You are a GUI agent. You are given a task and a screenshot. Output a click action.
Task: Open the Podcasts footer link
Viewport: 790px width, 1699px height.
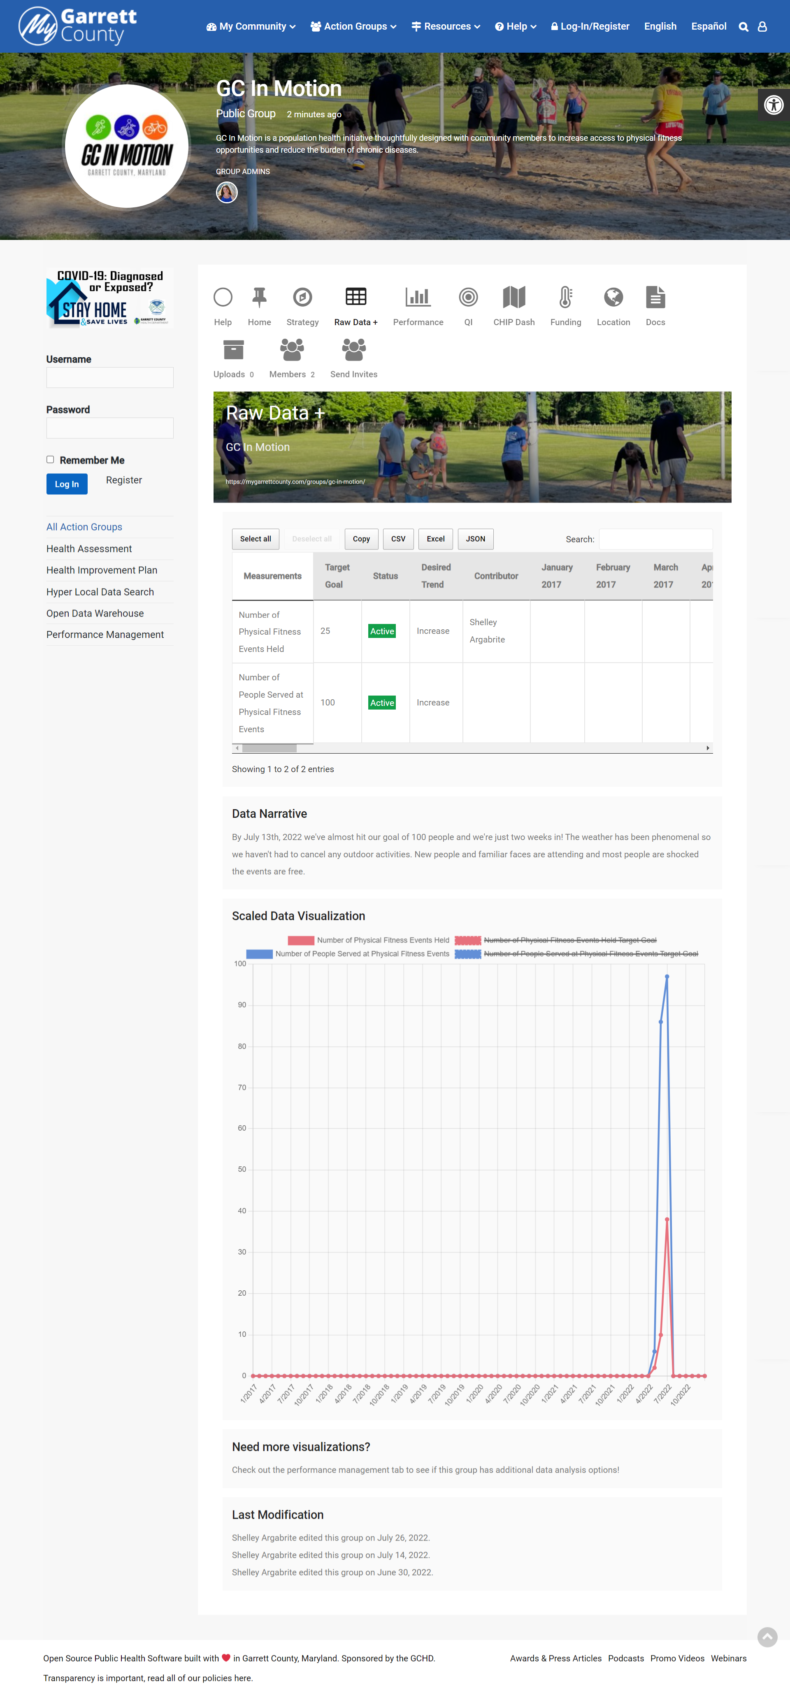(626, 1658)
